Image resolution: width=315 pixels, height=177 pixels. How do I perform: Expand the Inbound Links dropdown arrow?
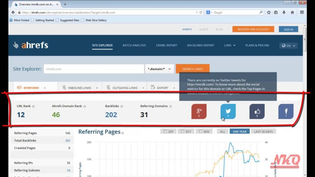[97, 88]
